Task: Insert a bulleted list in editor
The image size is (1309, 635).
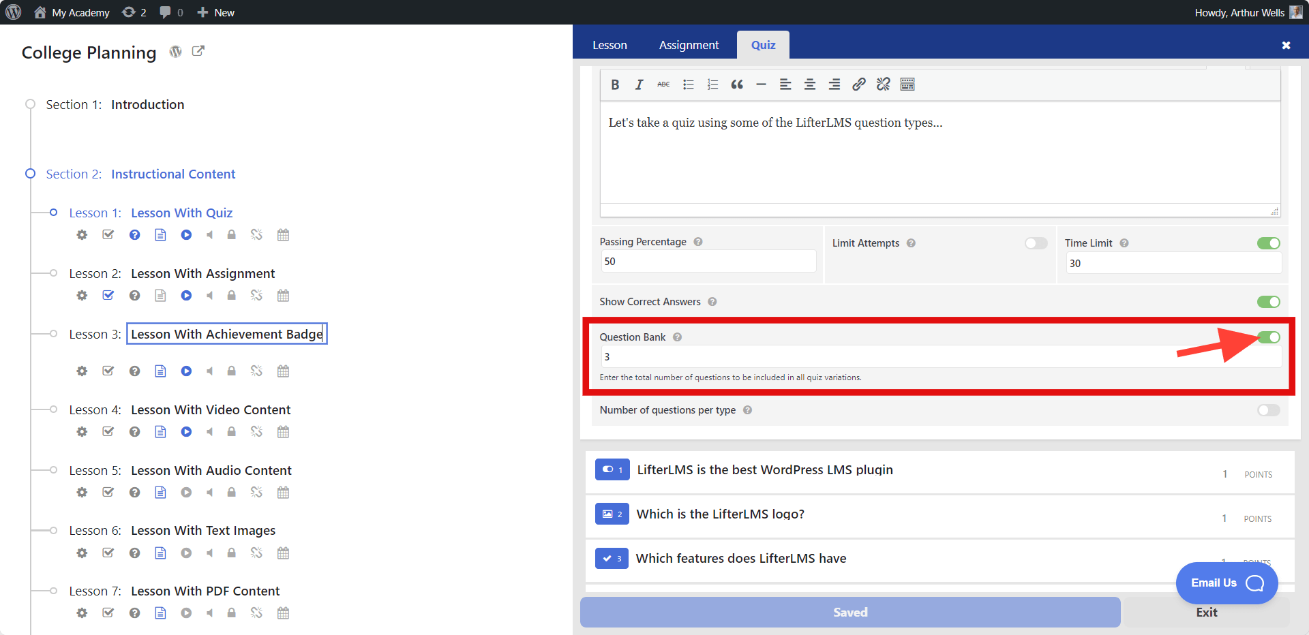Action: coord(689,84)
